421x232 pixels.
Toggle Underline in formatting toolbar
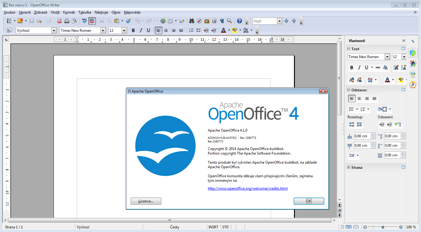pos(148,30)
